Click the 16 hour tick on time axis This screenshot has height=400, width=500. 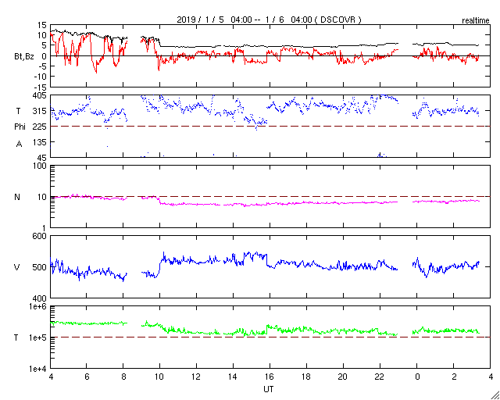270,377
